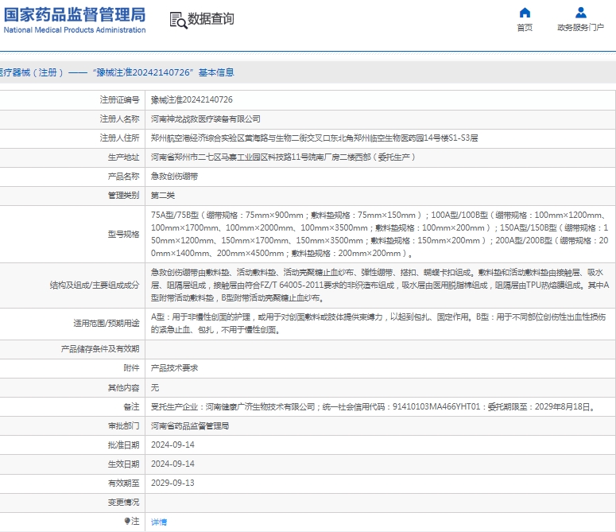Click the 数据查询 search document icon

coord(178,20)
